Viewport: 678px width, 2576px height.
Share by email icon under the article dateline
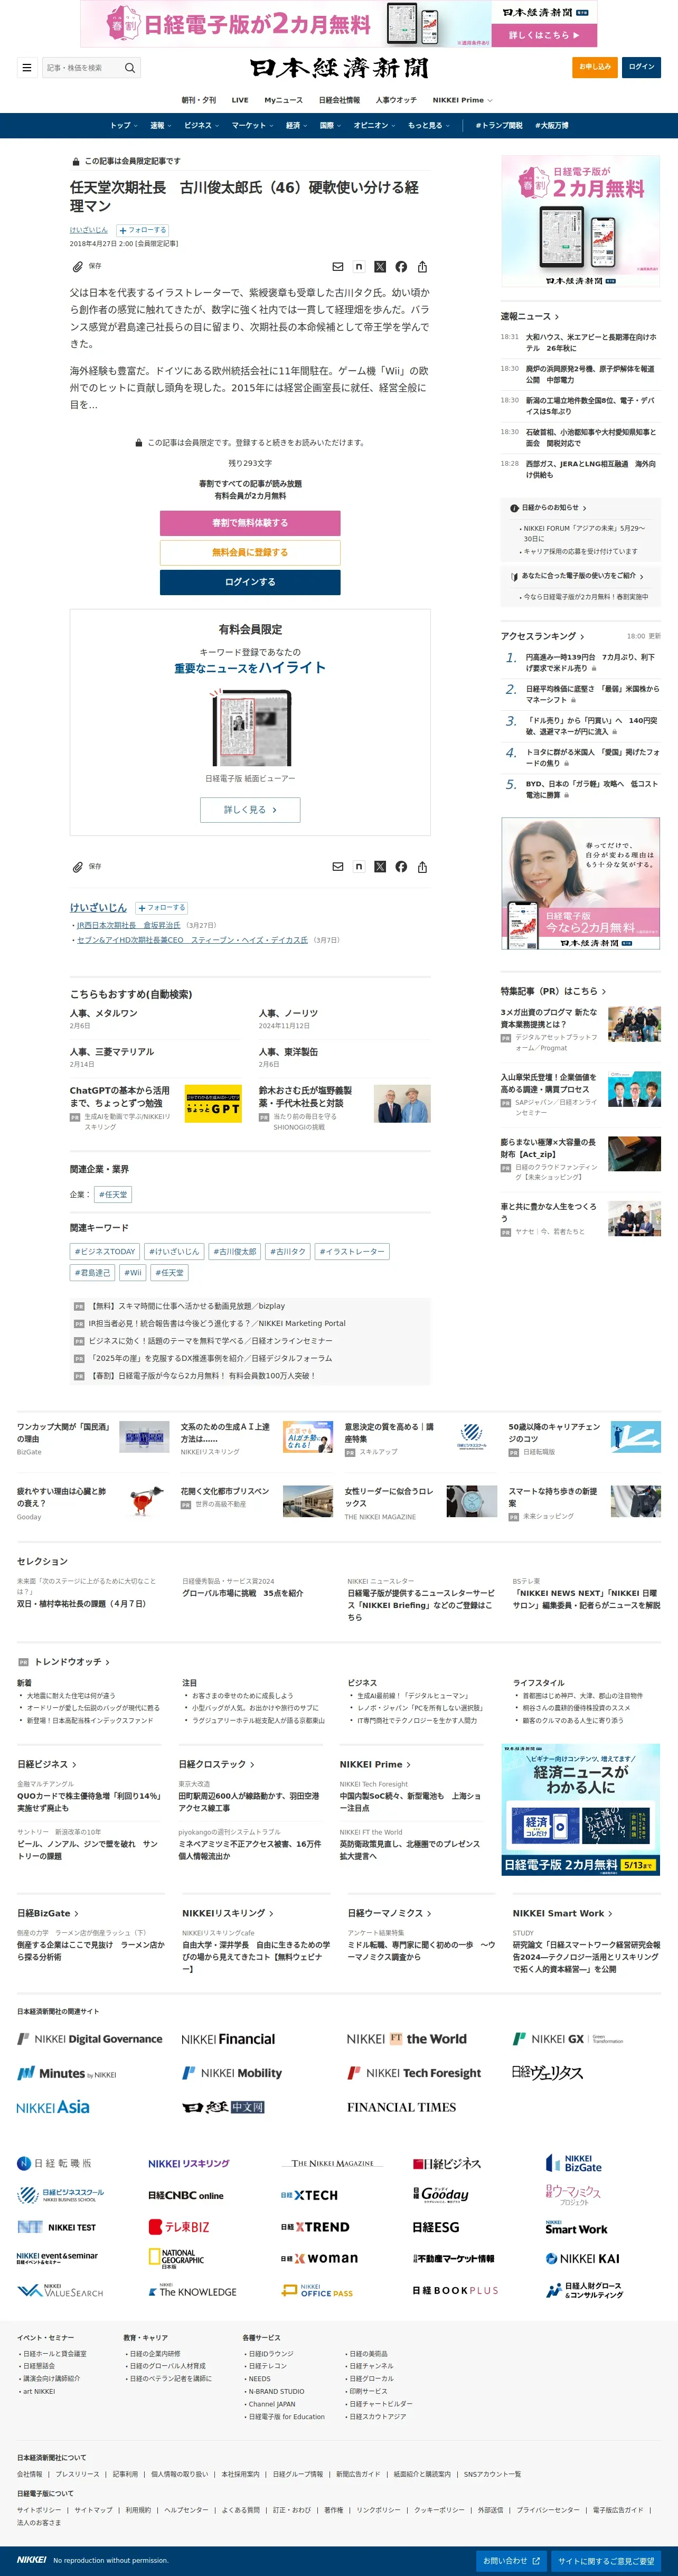click(338, 267)
